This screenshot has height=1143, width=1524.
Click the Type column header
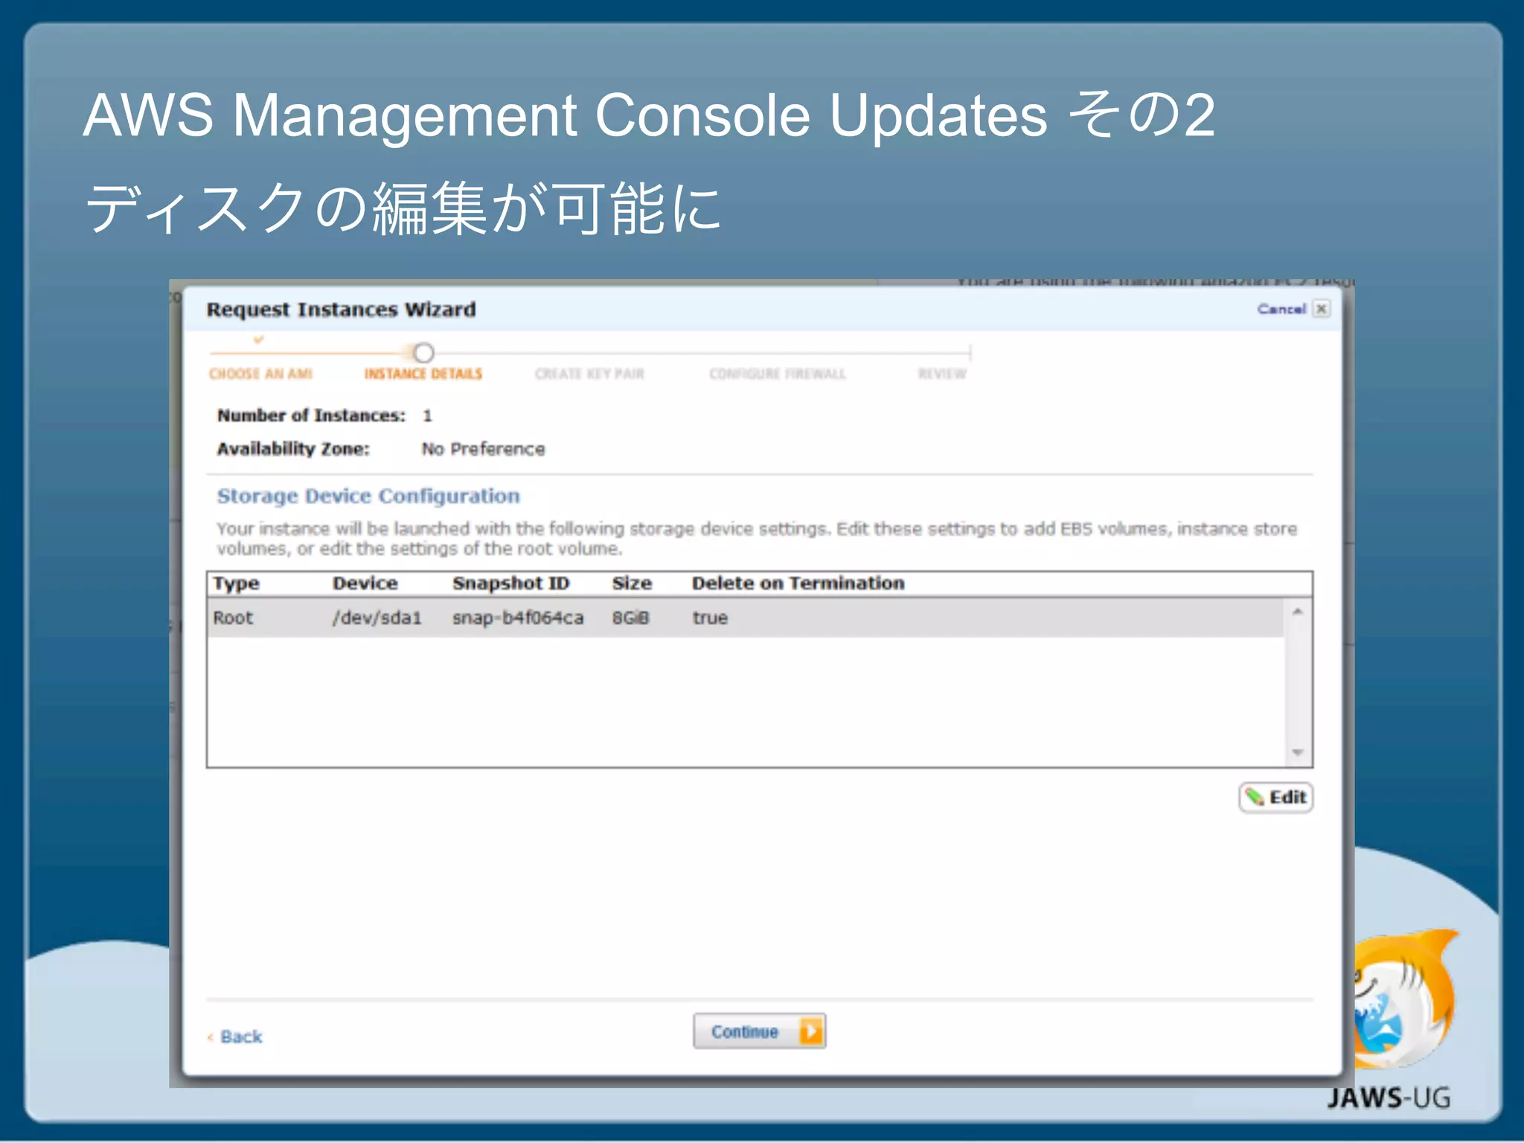[x=237, y=583]
